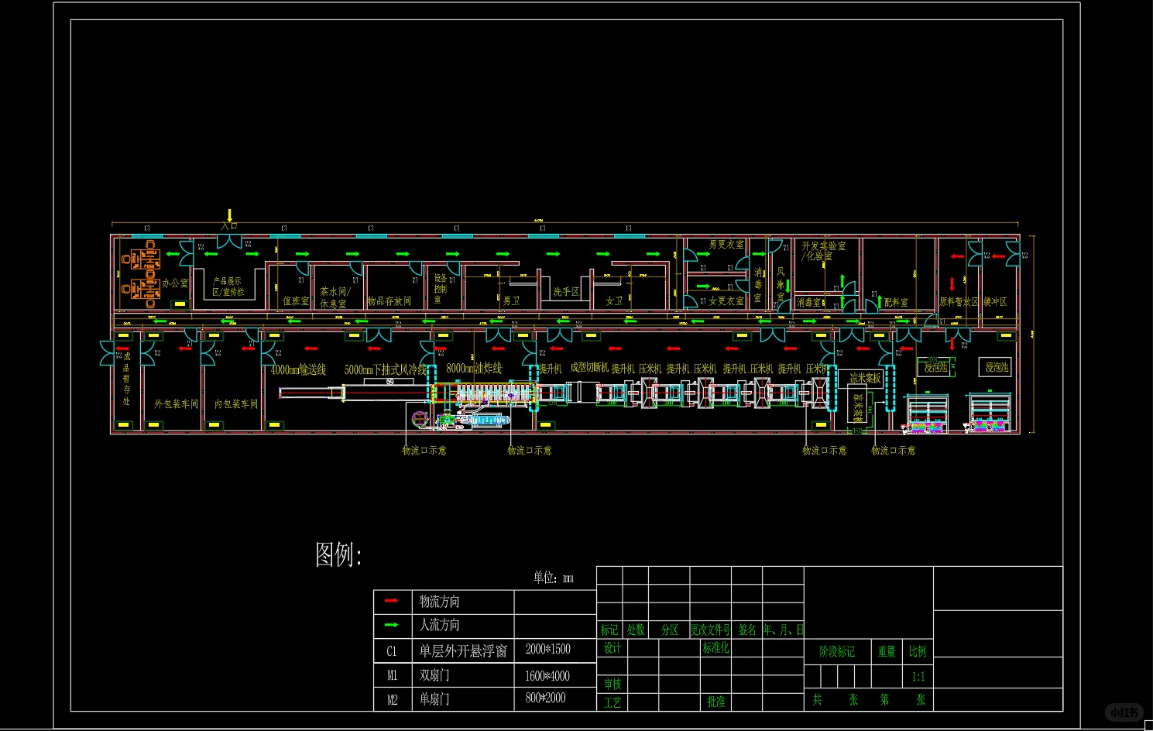Select the 2000*1500 size value

tap(547, 649)
